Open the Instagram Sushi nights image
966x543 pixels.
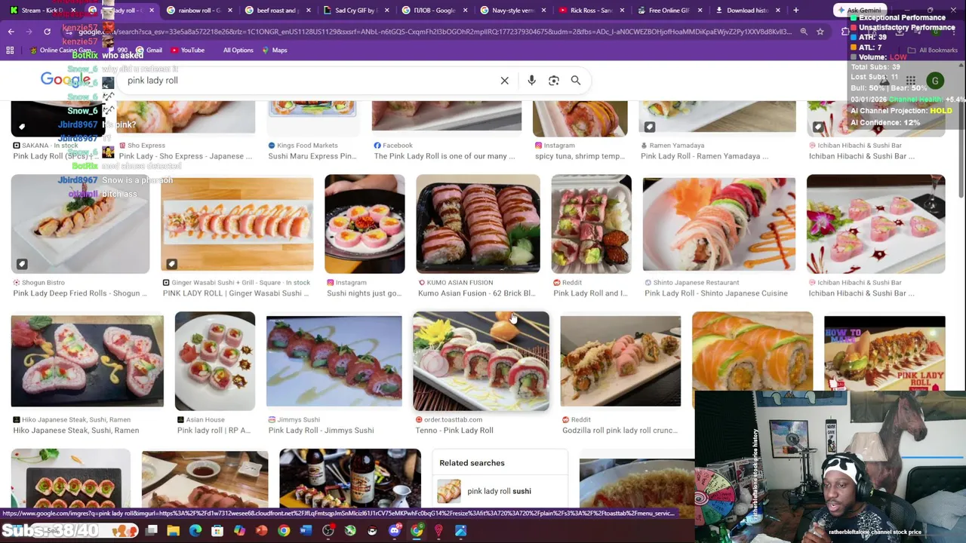click(365, 223)
